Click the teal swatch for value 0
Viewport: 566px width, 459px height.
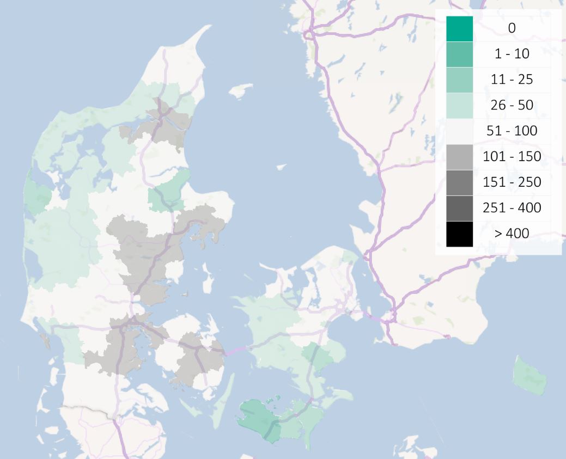click(459, 29)
